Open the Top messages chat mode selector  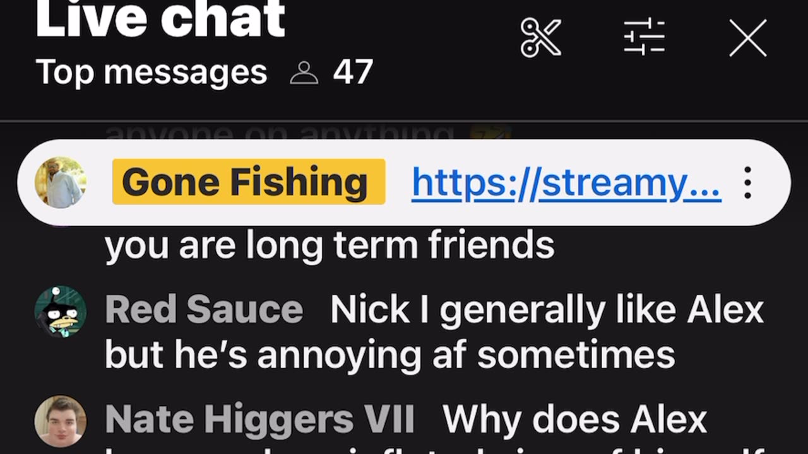click(x=151, y=73)
